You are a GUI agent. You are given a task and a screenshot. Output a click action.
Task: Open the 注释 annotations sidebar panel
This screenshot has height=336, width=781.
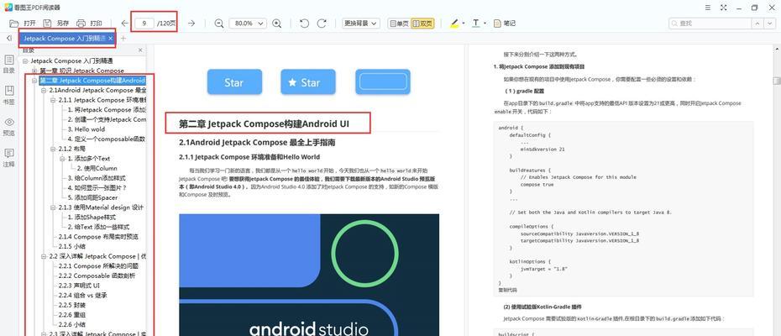9,158
